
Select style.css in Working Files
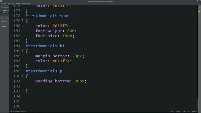(x=5, y=13)
